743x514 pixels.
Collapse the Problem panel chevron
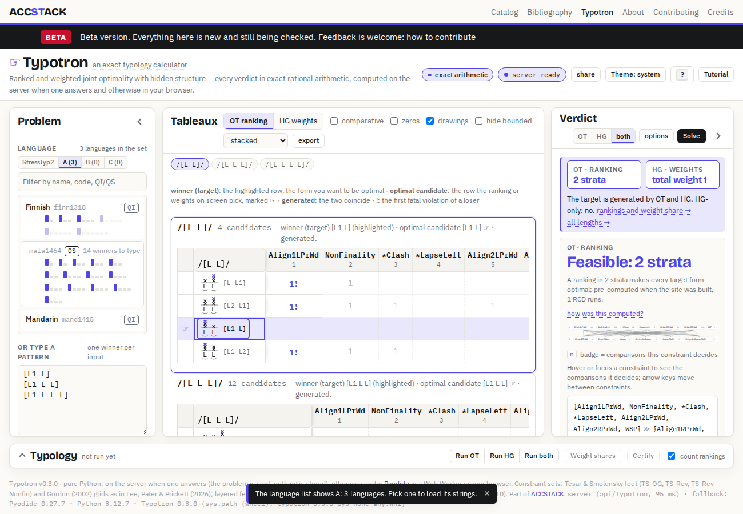coord(139,122)
